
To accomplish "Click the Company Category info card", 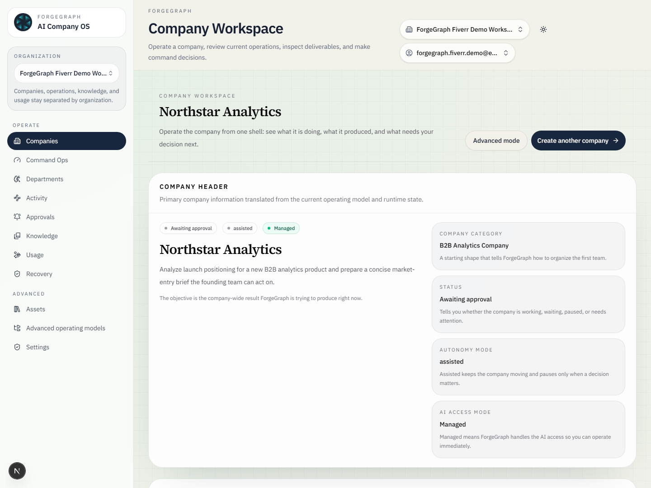I will [x=528, y=246].
